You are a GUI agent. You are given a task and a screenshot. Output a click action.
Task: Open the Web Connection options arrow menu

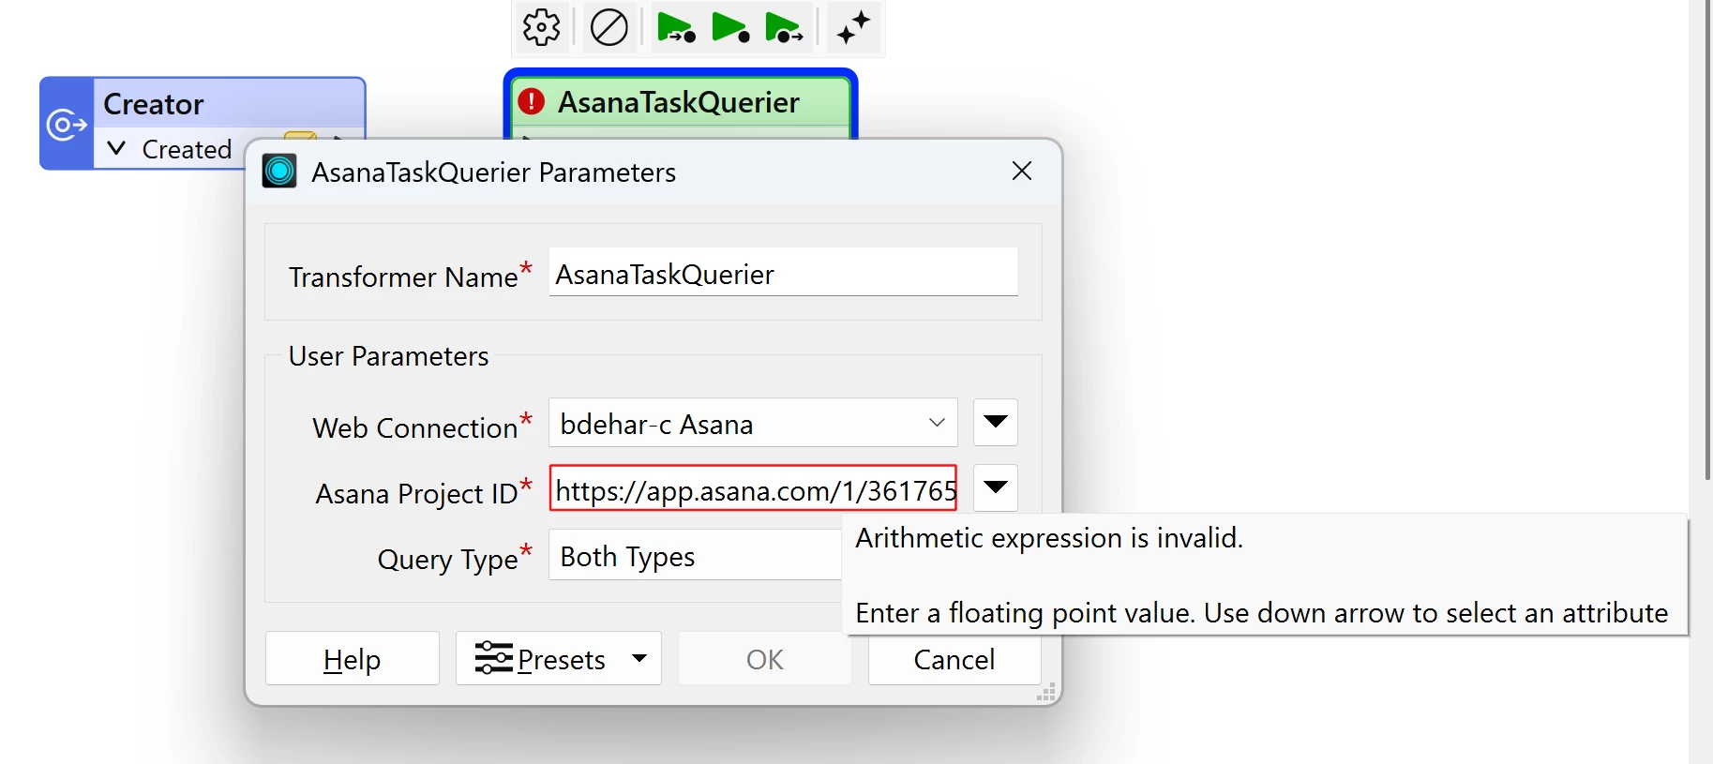point(996,423)
